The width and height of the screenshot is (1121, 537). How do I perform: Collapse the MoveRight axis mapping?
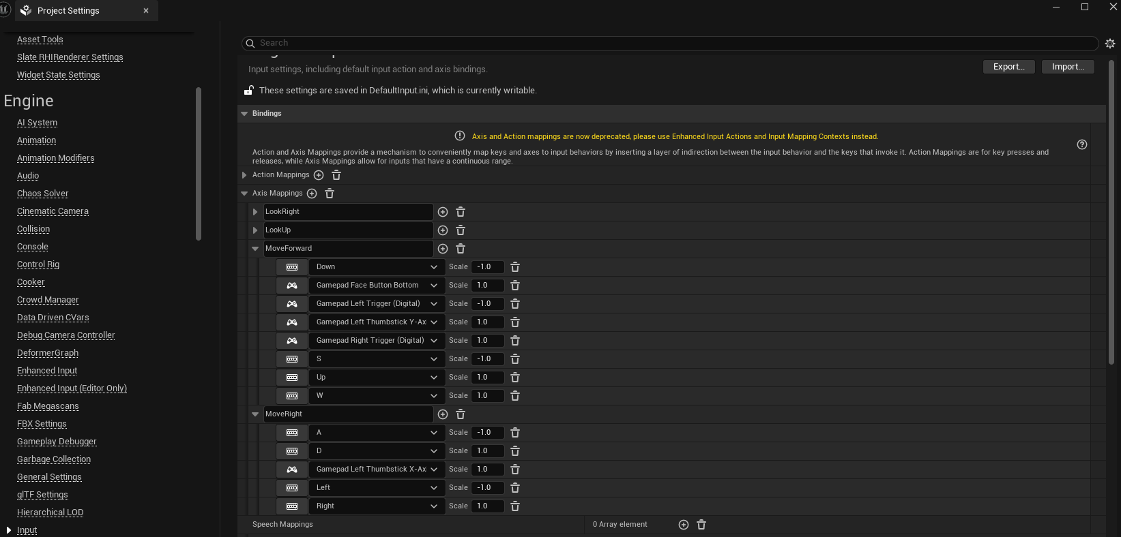[255, 414]
